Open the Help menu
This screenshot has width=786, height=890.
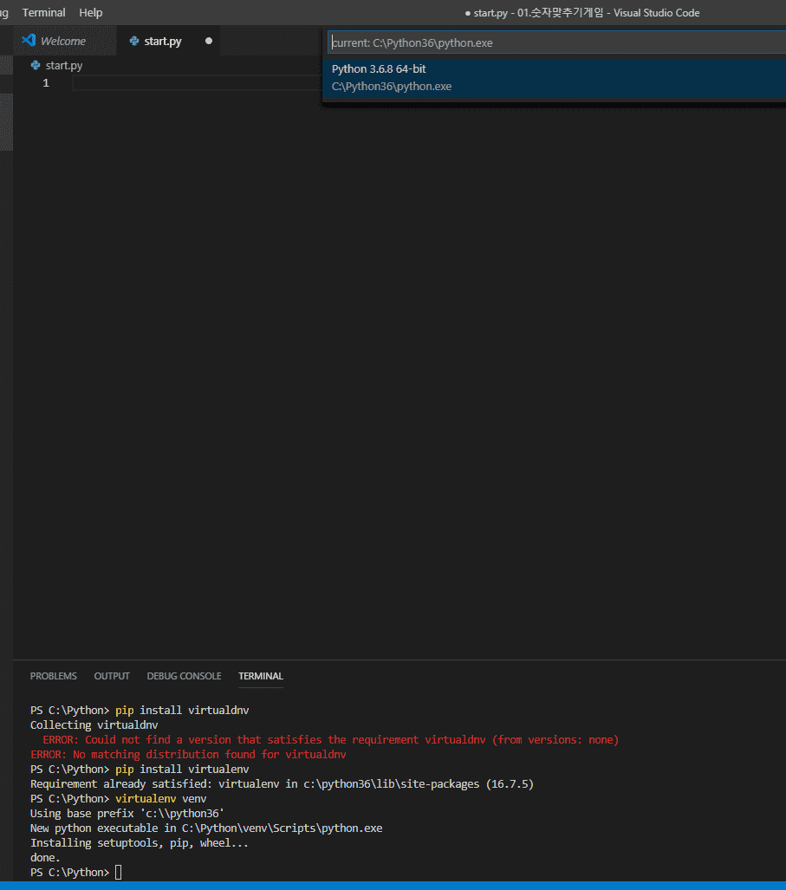coord(91,12)
